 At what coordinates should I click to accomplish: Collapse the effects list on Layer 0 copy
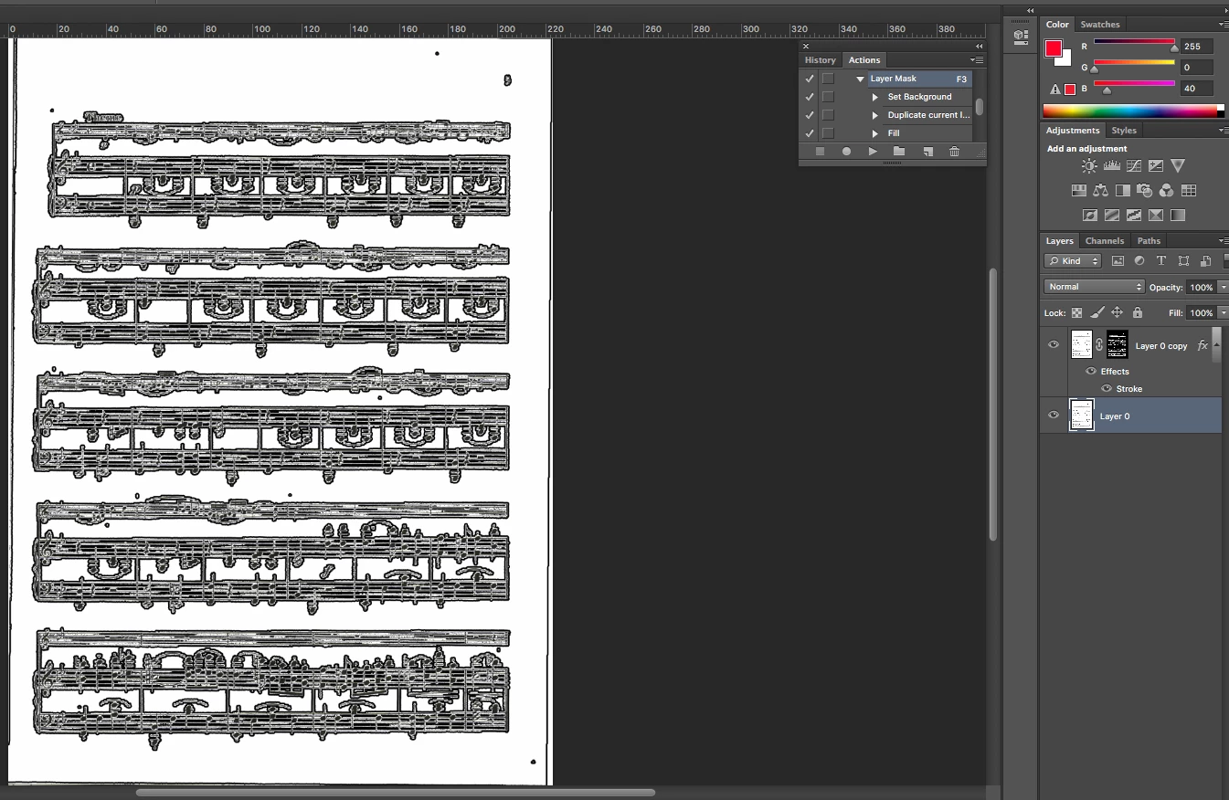pos(1217,345)
